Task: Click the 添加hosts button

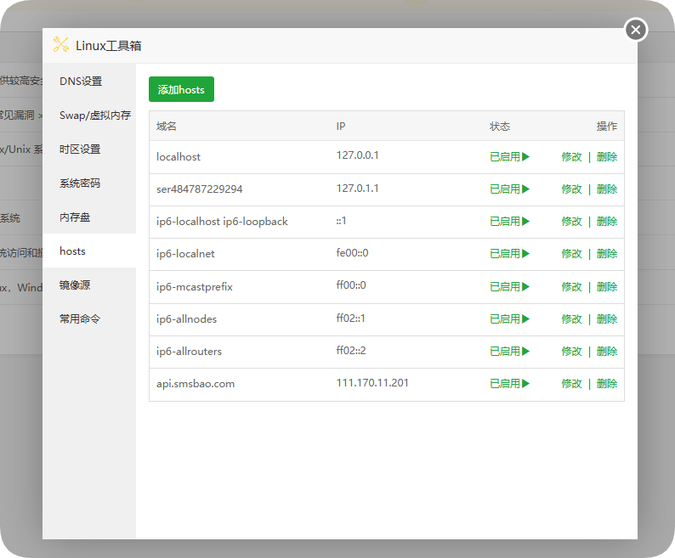Action: tap(181, 89)
